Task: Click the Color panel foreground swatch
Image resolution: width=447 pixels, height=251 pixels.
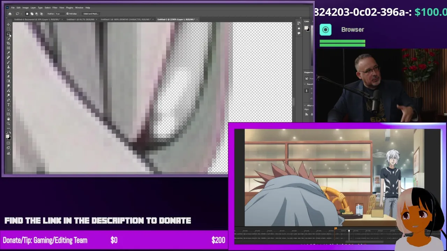Action: (x=306, y=28)
